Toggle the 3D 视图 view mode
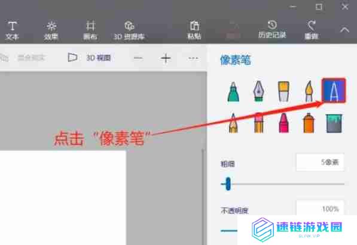Image resolution: width=357 pixels, height=245 pixels. (90, 58)
